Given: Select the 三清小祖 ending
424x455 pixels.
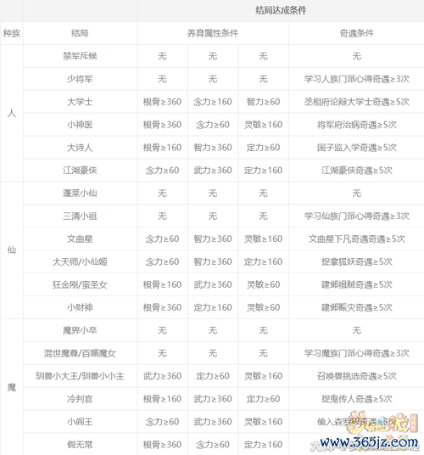Looking at the screenshot, I should pos(80,216).
